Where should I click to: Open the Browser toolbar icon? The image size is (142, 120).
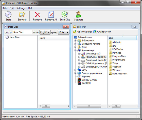pos(22,14)
